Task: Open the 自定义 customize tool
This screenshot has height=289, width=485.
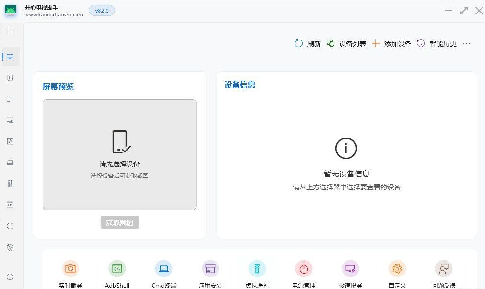Action: point(397,269)
